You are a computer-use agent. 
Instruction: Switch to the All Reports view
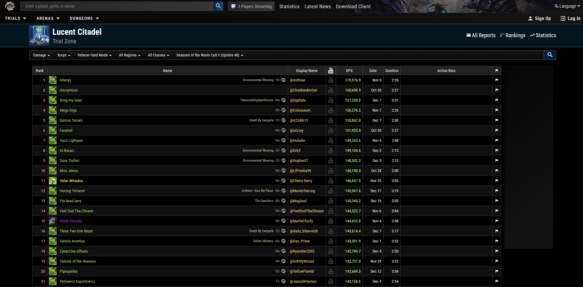pos(481,35)
